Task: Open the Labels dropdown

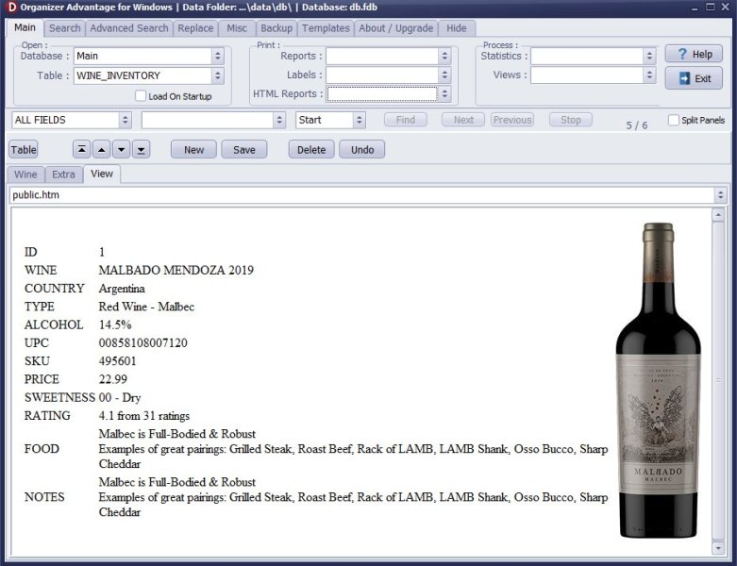Action: (444, 75)
